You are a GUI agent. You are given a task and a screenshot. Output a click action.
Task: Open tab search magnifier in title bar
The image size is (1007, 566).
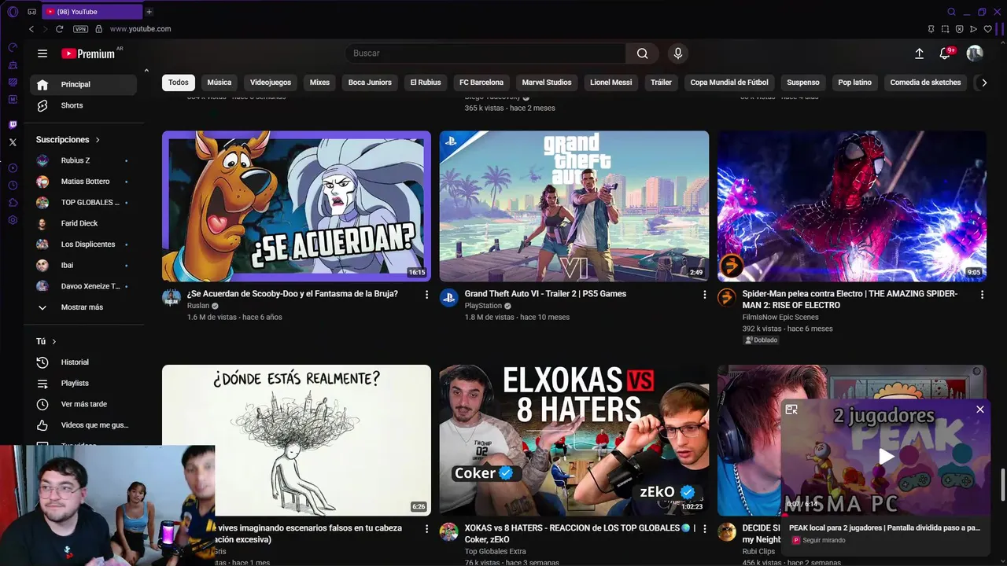pos(951,12)
